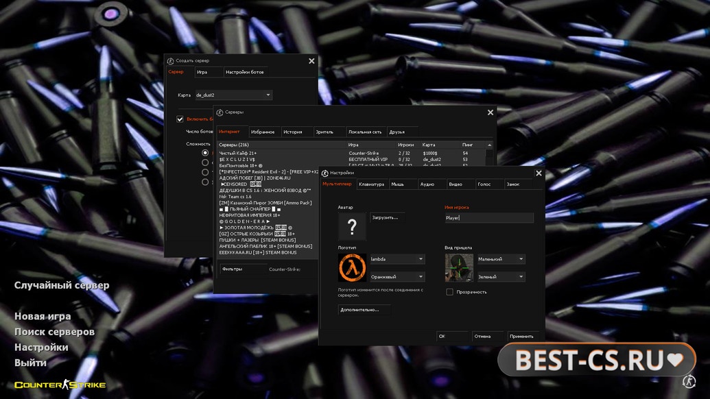Select server row Nsk Team cs 1.6
The width and height of the screenshot is (710, 399).
pos(268,197)
